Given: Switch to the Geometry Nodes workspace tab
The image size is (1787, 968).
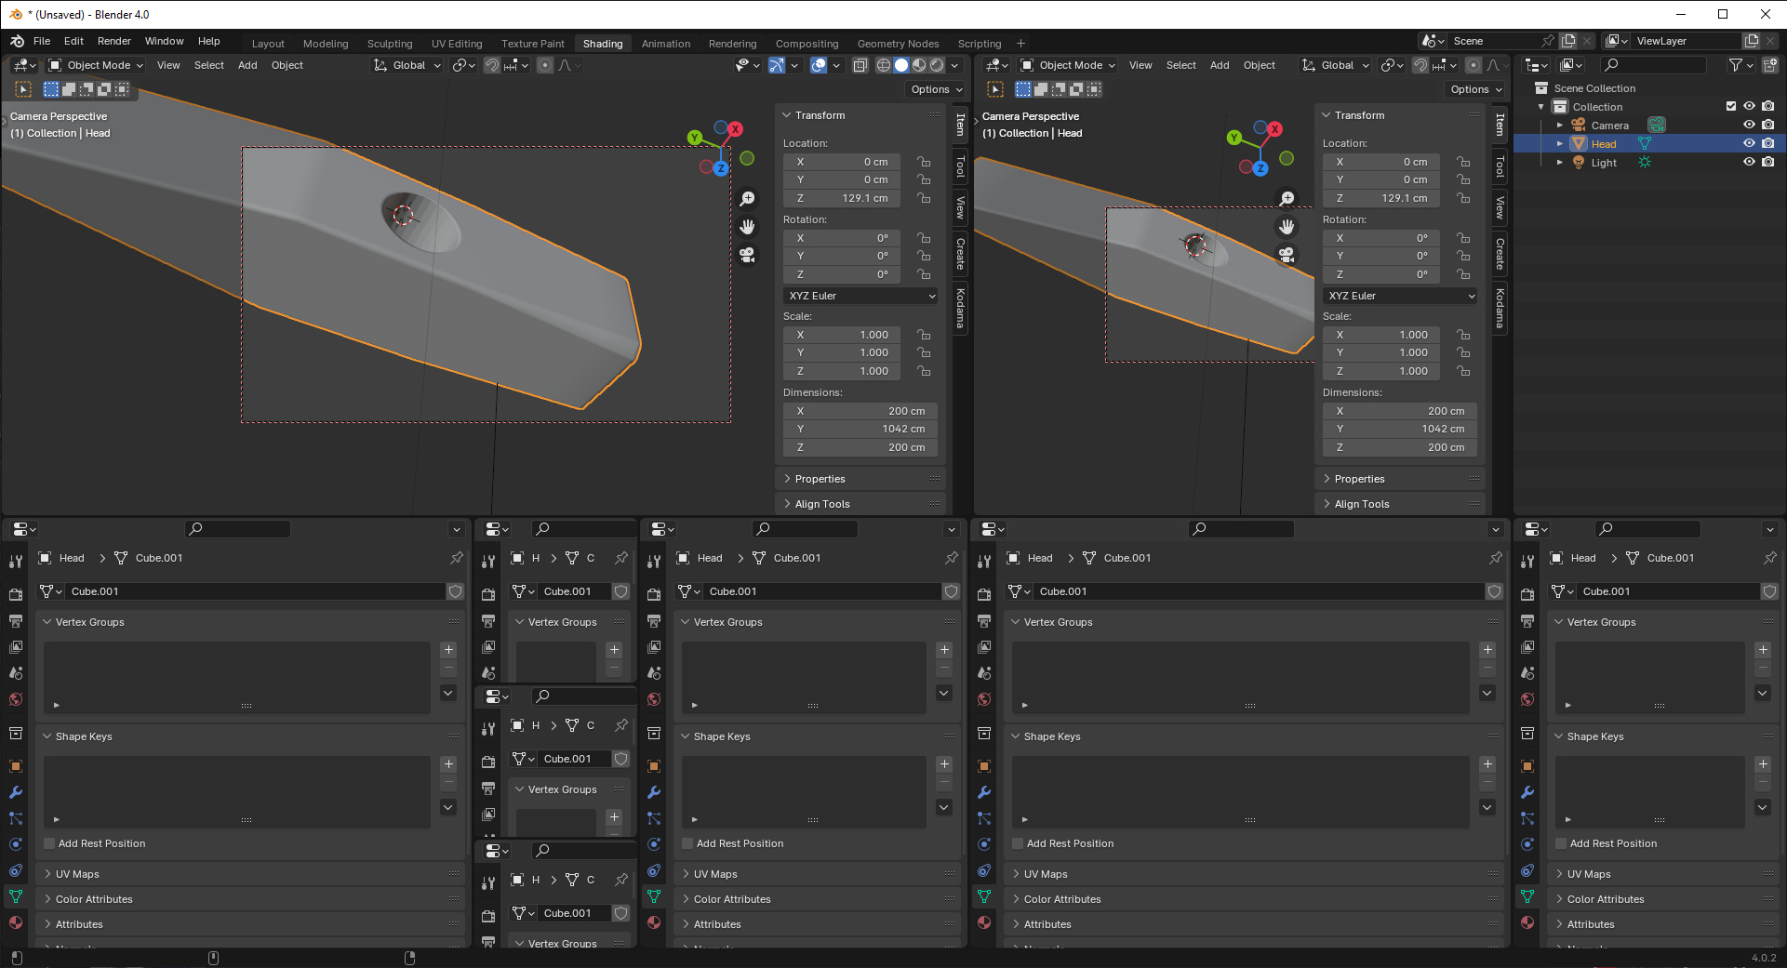Looking at the screenshot, I should [898, 44].
